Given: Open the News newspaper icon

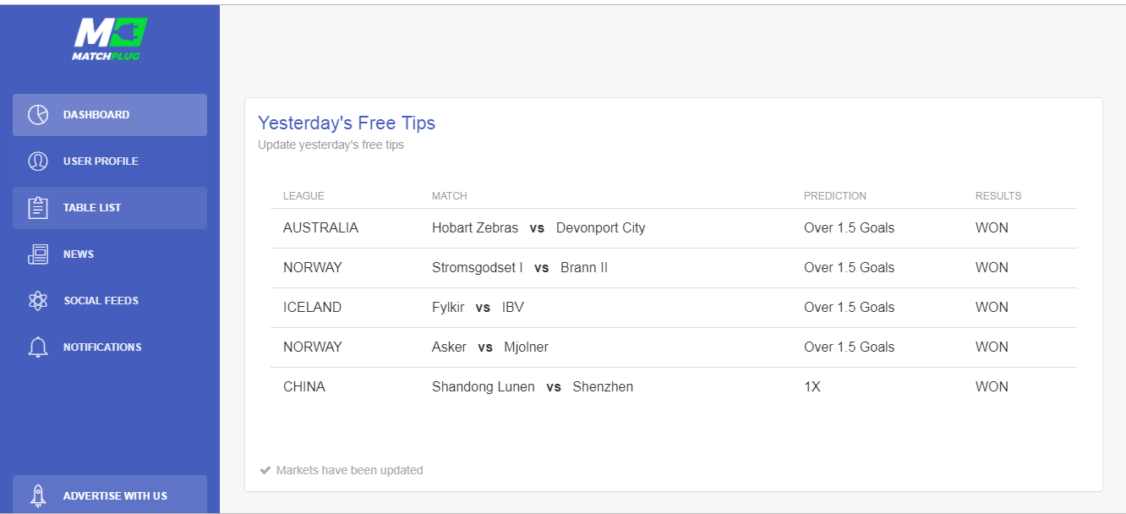Looking at the screenshot, I should point(38,254).
